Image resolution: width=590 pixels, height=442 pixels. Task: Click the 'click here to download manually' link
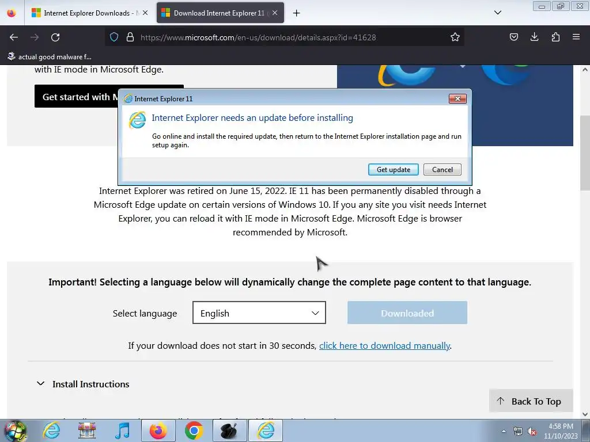384,346
